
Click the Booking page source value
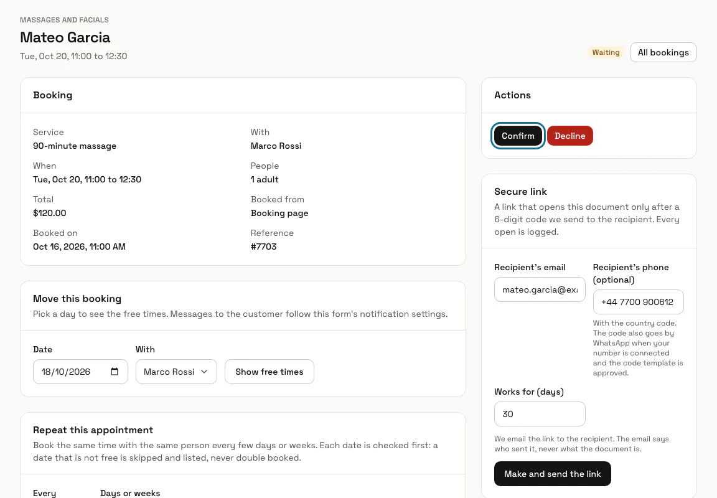point(279,213)
